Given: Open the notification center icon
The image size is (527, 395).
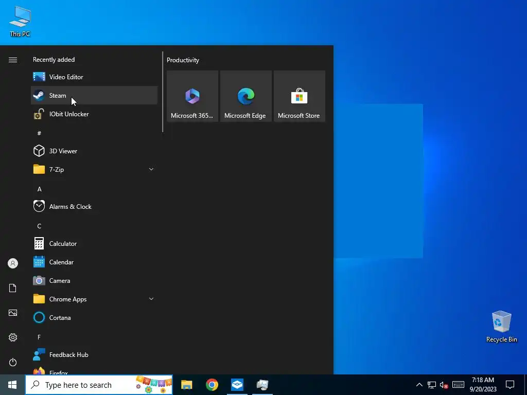Looking at the screenshot, I should point(510,385).
